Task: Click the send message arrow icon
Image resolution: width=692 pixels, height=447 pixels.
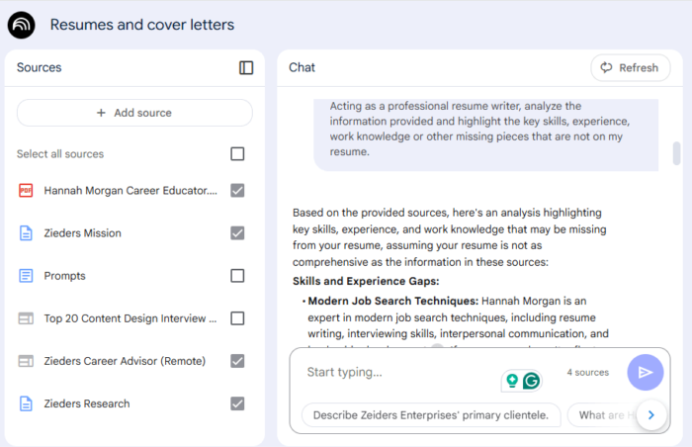Action: click(x=646, y=373)
